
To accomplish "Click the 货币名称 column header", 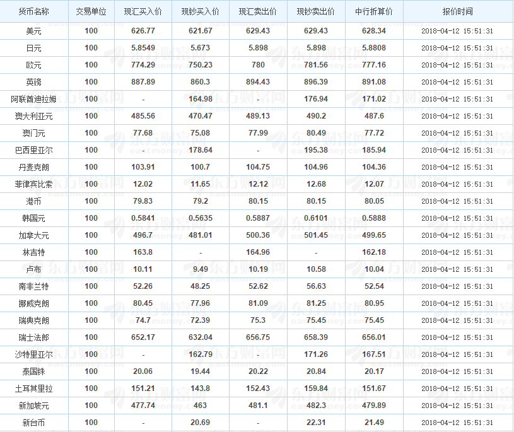I will tap(34, 11).
